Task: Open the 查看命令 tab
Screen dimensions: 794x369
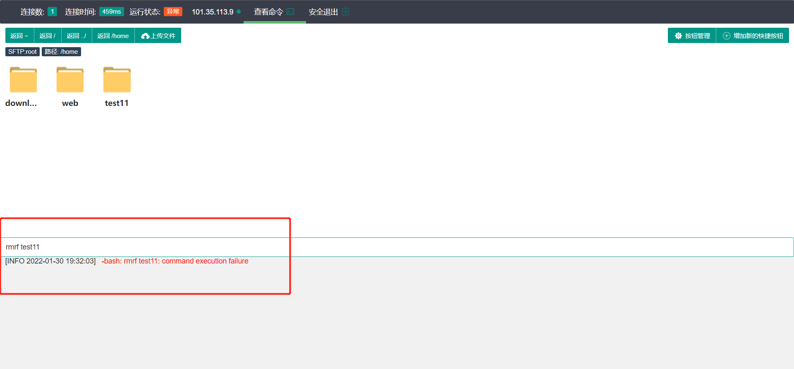Action: tap(275, 12)
